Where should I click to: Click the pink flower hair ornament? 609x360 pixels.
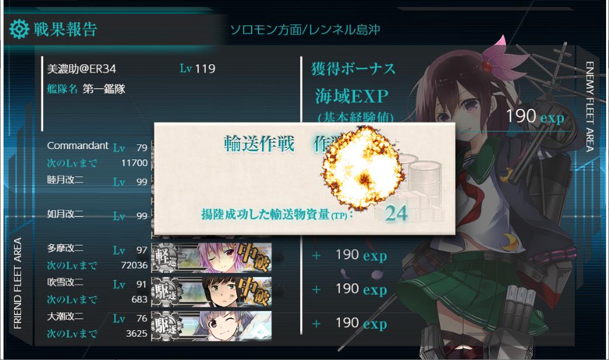pos(492,55)
